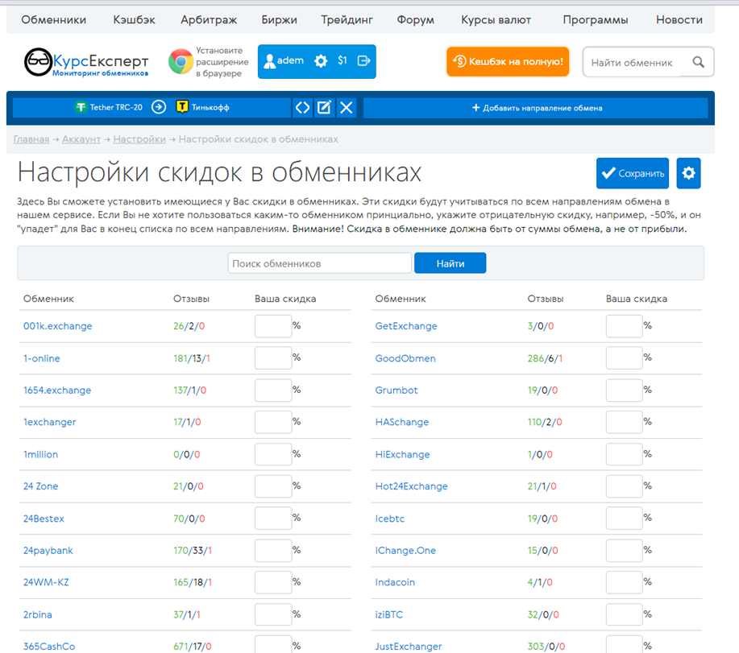Click the 165/18/1 reviews for 24WM-KZ
739x653 pixels.
193,582
